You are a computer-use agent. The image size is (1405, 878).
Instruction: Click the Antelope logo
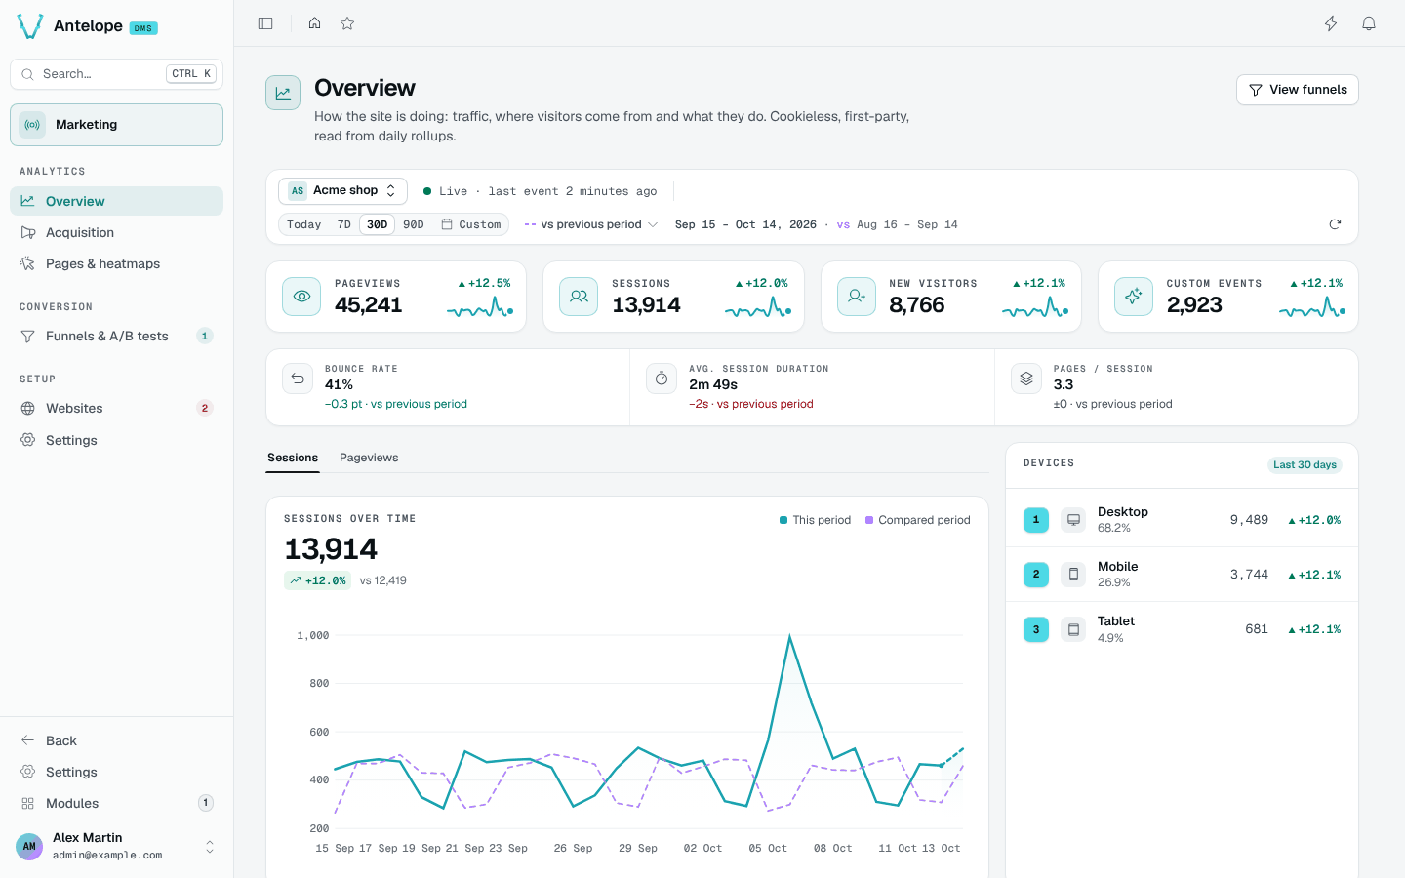pyautogui.click(x=30, y=26)
